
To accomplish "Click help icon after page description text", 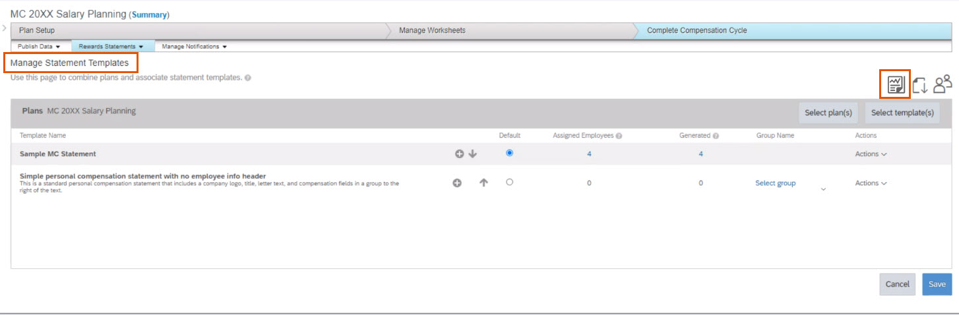I will pos(247,78).
